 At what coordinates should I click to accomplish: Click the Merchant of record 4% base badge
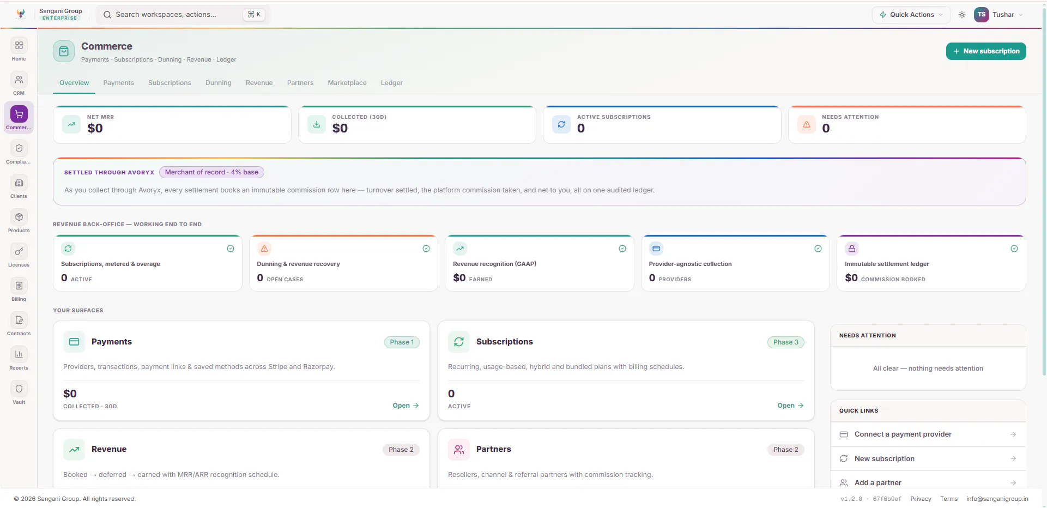211,172
